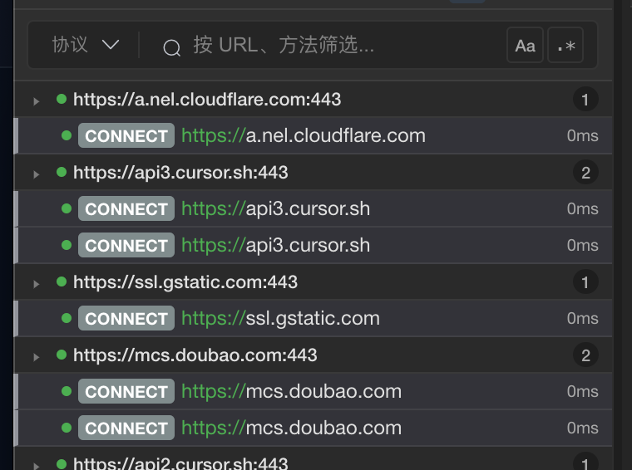This screenshot has width=632, height=470.
Task: Click the CONNECT method tag for ssl.gstatic.com
Action: click(x=126, y=318)
